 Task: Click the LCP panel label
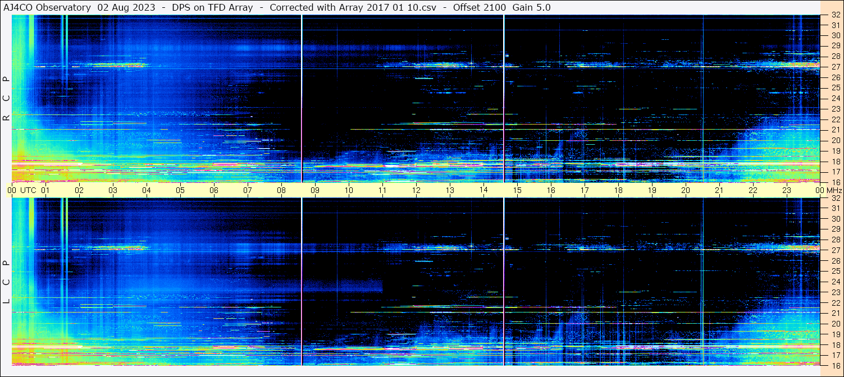(7, 282)
